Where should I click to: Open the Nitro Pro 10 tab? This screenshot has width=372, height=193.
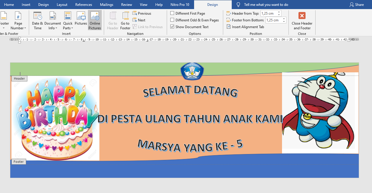click(x=180, y=5)
